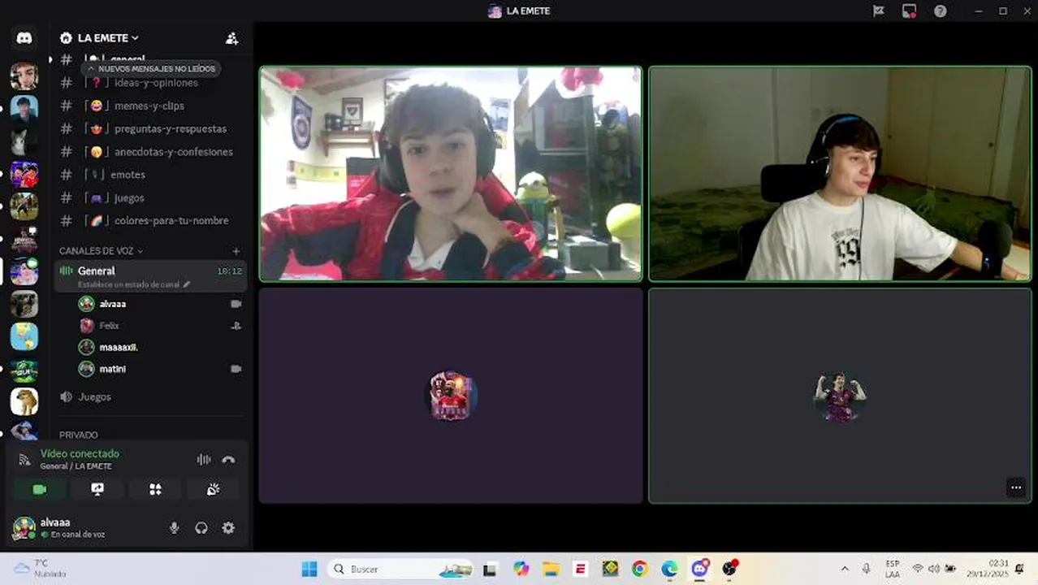This screenshot has width=1038, height=585.
Task: Open the connection signal icon next to Vídeo conectado
Action: click(x=24, y=459)
